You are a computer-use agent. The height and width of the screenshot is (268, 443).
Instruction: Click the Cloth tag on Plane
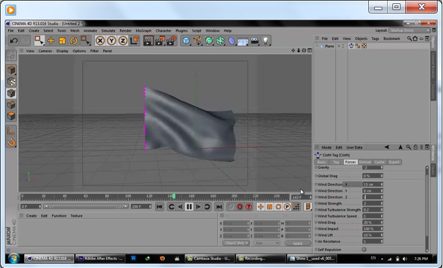[x=351, y=46]
